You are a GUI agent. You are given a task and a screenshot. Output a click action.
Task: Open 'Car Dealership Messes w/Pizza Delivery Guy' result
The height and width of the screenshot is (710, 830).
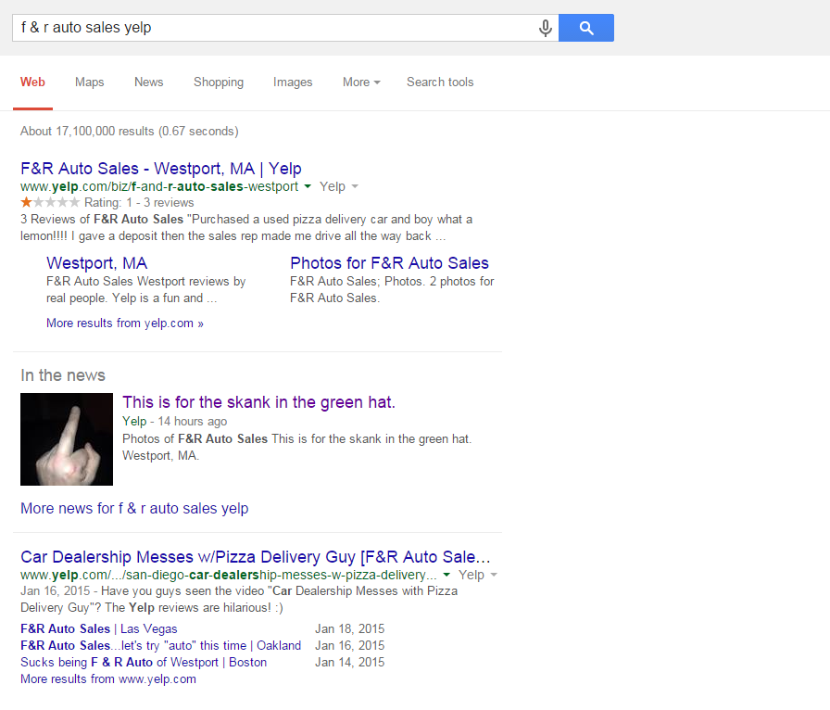click(256, 557)
